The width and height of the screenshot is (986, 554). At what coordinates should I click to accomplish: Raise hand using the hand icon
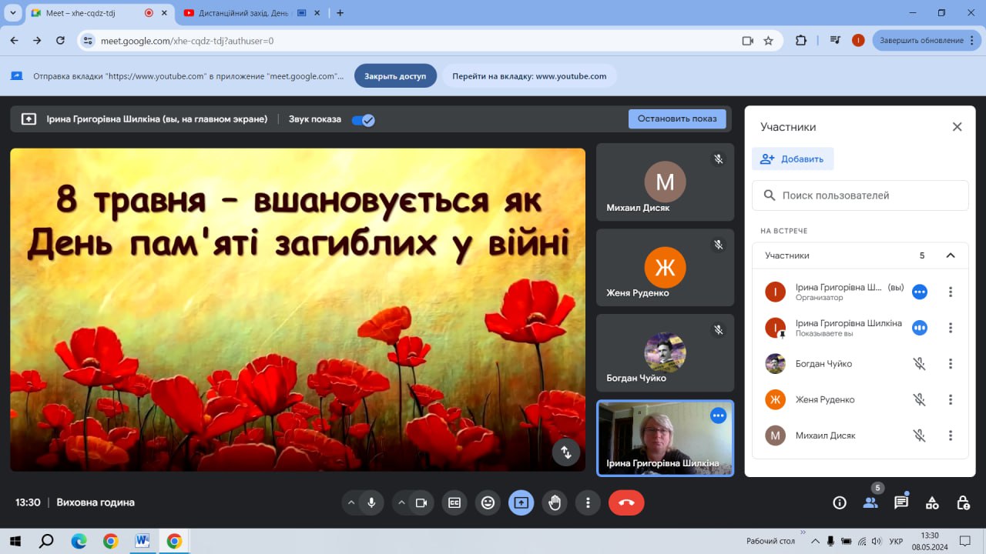click(555, 502)
